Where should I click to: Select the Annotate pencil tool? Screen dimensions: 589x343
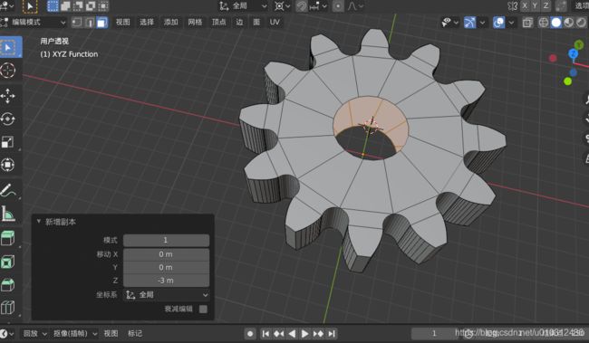pos(8,190)
